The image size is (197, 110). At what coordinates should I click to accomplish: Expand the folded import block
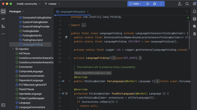pos(69,25)
